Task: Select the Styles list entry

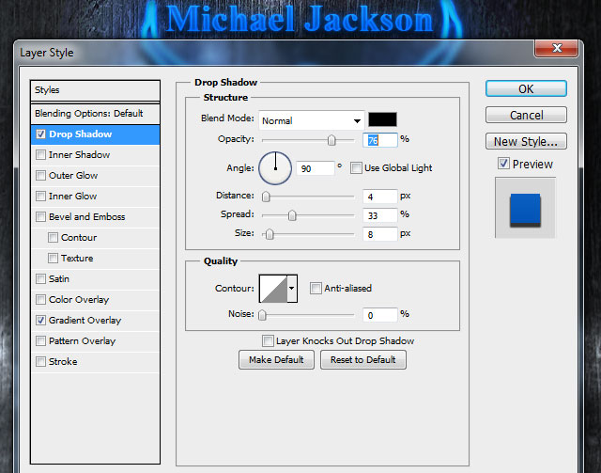Action: 95,90
